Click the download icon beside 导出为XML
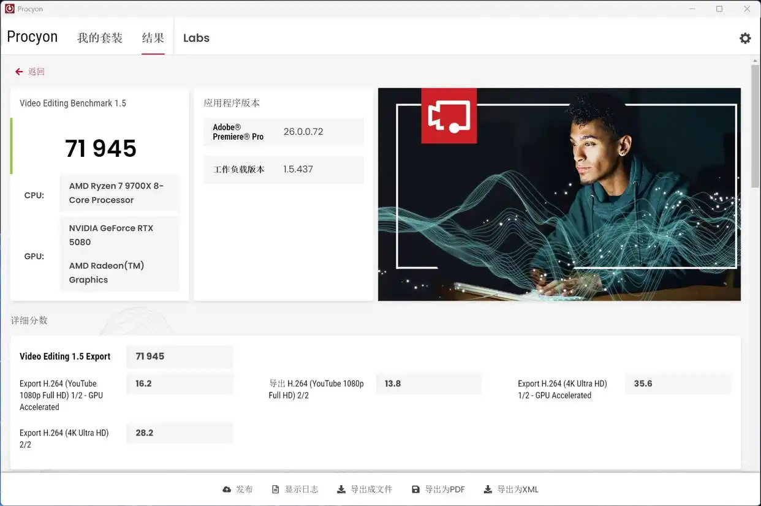Image resolution: width=761 pixels, height=506 pixels. pos(487,489)
